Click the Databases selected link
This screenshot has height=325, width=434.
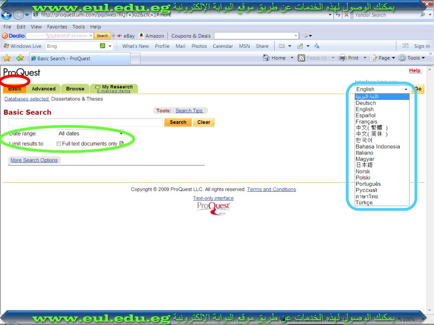(27, 99)
